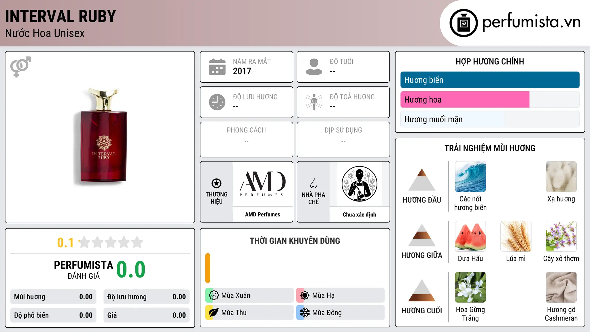This screenshot has height=332, width=590.
Task: Click the Hương đầu pyramid icon
Action: 422,180
